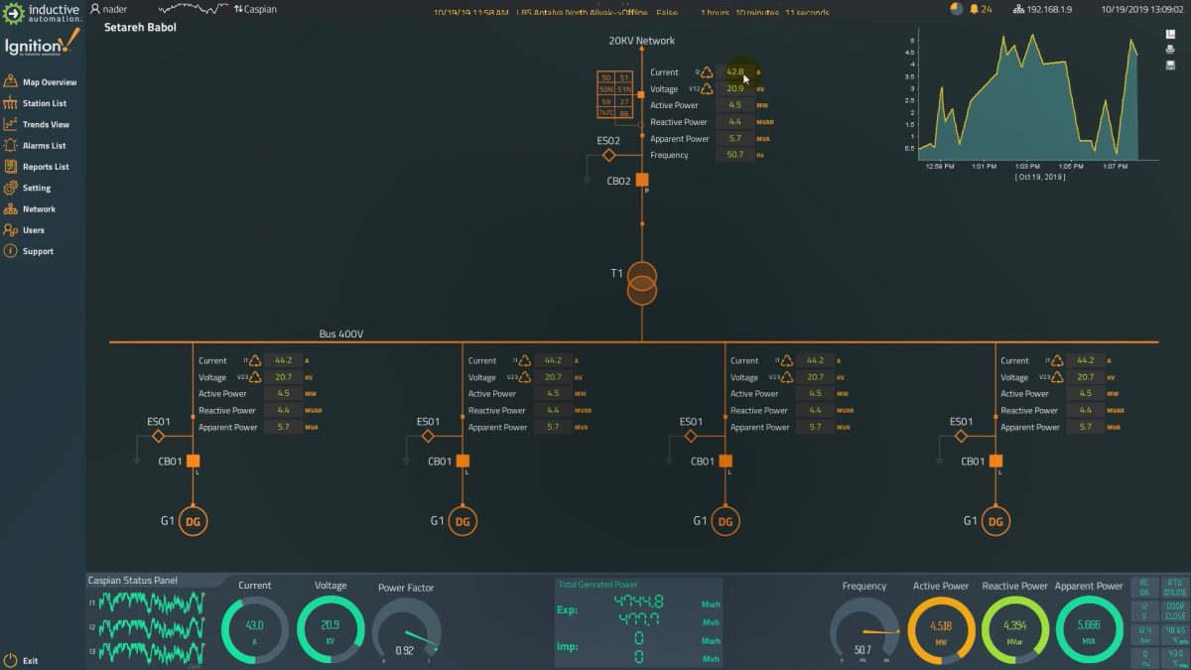Open the Map Overview page
Viewport: 1191px width, 670px height.
tap(41, 82)
